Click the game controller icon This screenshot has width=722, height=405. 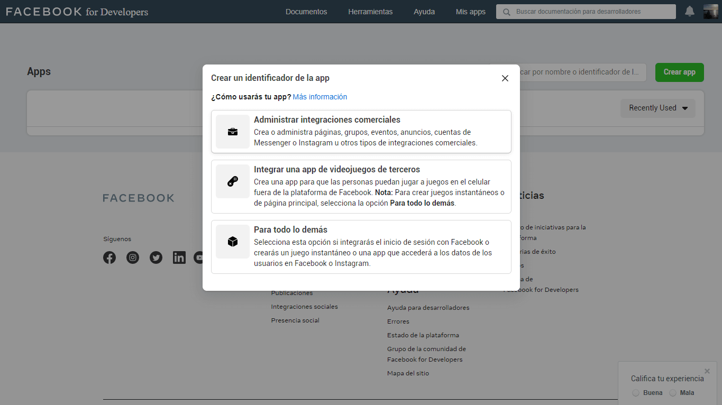coord(233,181)
